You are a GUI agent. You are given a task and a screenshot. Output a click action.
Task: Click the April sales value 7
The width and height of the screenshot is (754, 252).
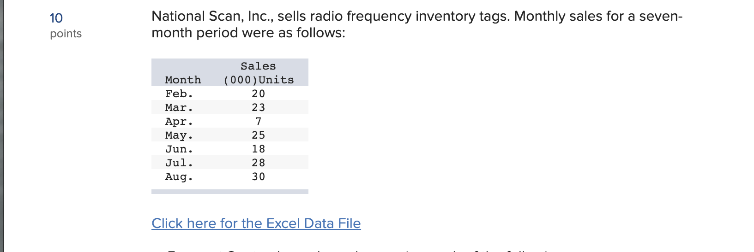click(258, 122)
